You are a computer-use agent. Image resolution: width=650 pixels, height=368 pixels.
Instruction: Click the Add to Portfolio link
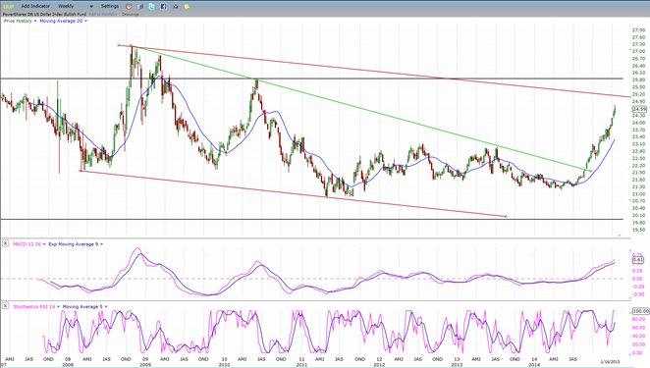(x=103, y=14)
